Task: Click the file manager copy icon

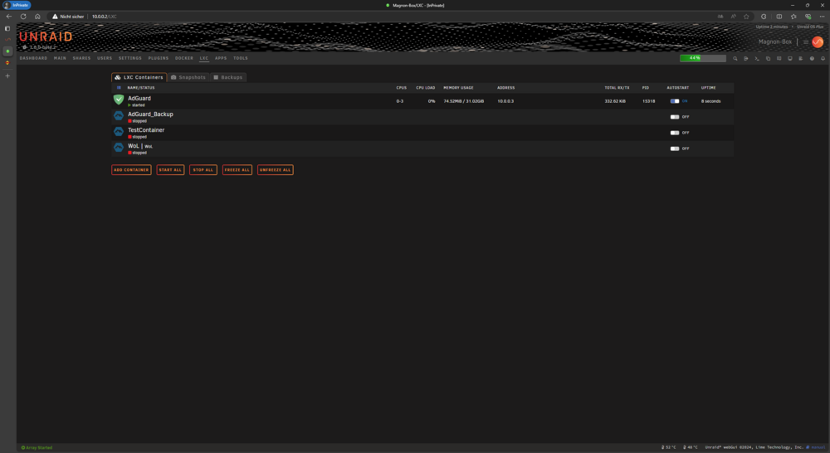Action: click(x=768, y=58)
